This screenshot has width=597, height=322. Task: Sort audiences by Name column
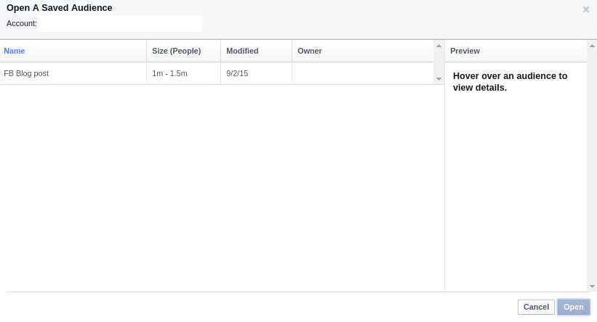pos(15,51)
